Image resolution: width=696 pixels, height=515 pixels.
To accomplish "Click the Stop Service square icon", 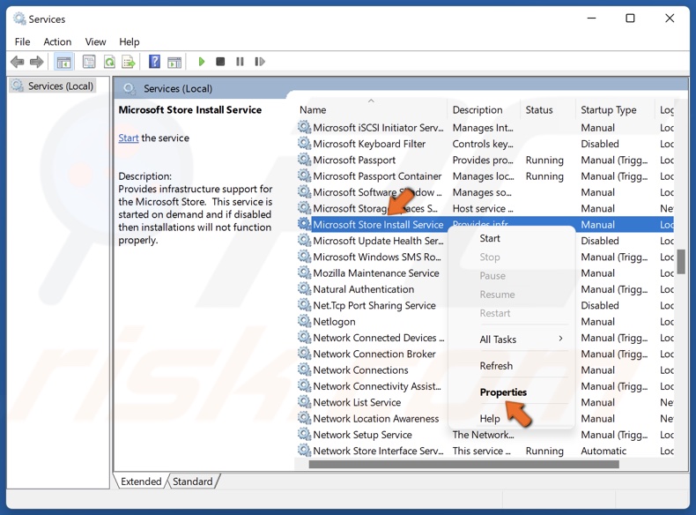I will click(220, 62).
